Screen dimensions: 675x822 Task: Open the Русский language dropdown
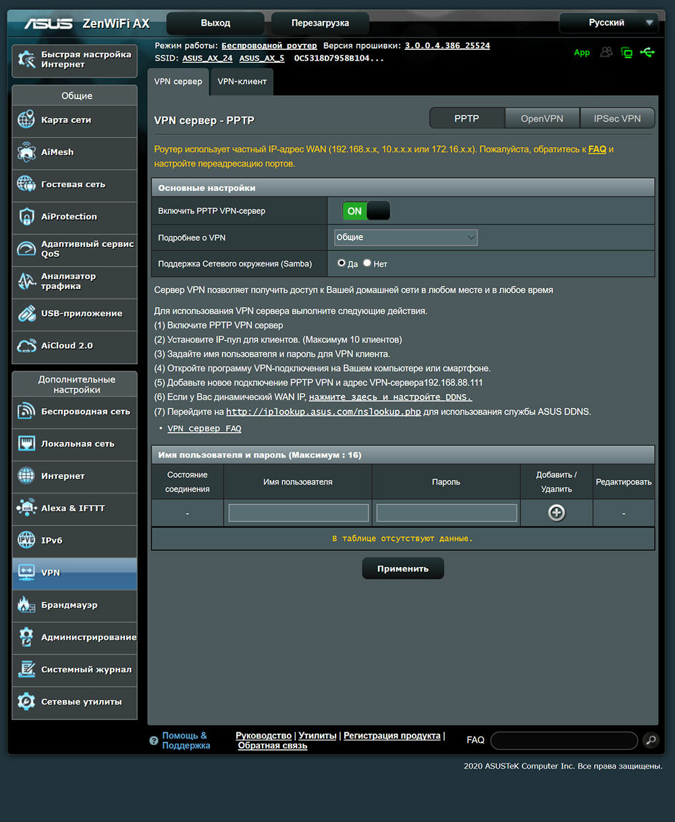tap(608, 23)
